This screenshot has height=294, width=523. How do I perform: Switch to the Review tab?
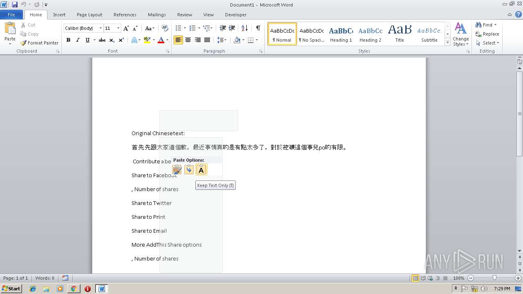185,14
